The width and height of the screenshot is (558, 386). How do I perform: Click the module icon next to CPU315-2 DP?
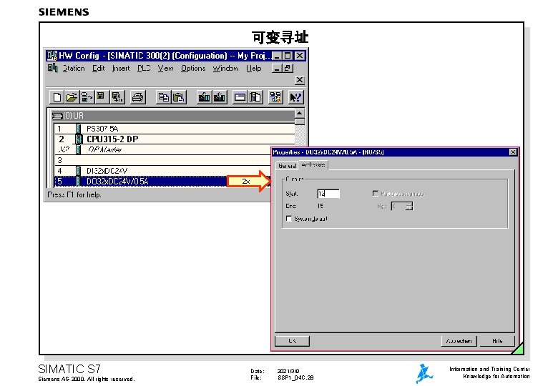79,139
